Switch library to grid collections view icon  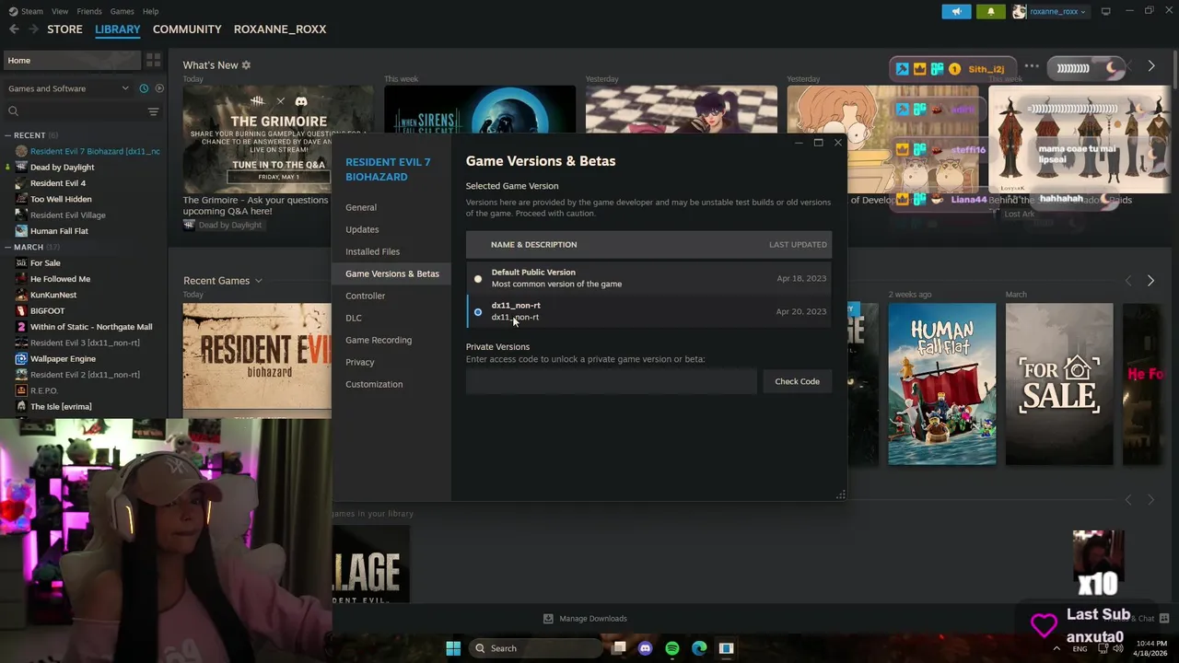153,60
